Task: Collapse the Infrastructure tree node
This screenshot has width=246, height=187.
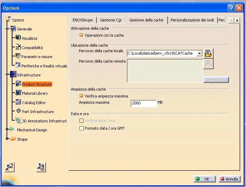Action: pos(7,74)
